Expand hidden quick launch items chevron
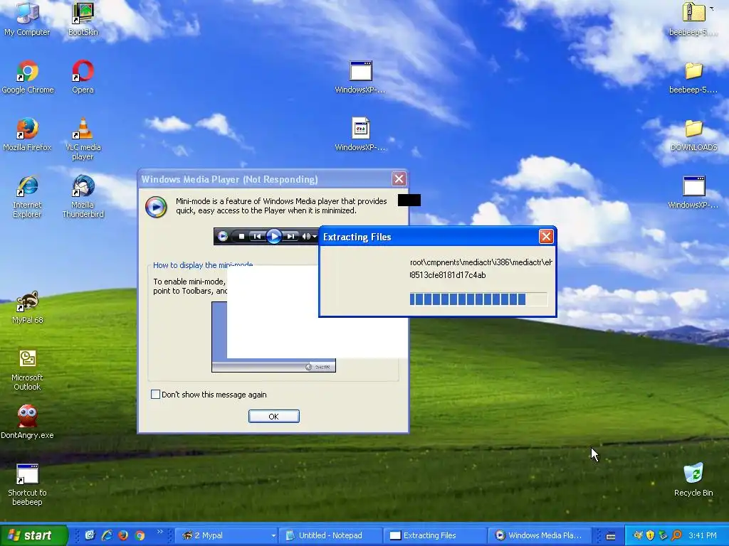 click(160, 532)
